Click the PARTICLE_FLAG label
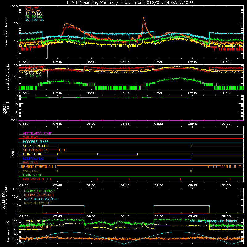247x247 pixels. tap(34, 166)
